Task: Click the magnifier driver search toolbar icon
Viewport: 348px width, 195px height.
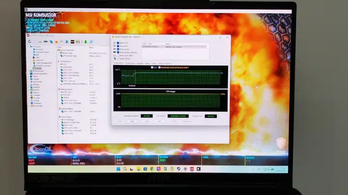Action: [x=91, y=42]
